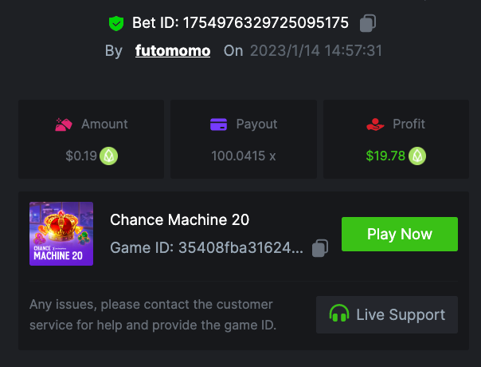Open Live Support chat
The image size is (481, 367).
pyautogui.click(x=387, y=314)
